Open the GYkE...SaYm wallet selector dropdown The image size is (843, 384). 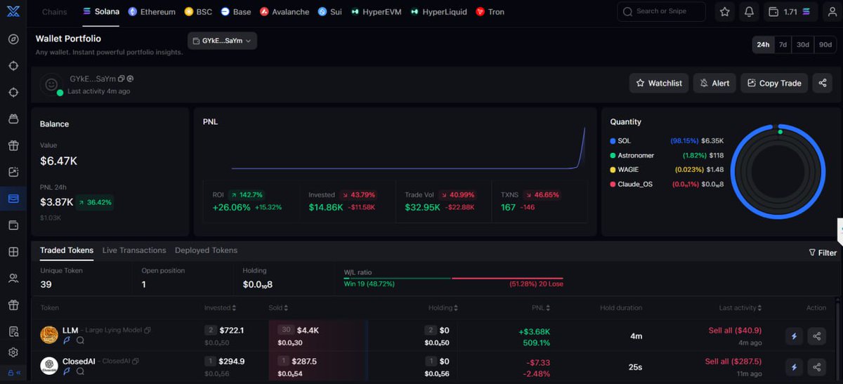(x=222, y=41)
